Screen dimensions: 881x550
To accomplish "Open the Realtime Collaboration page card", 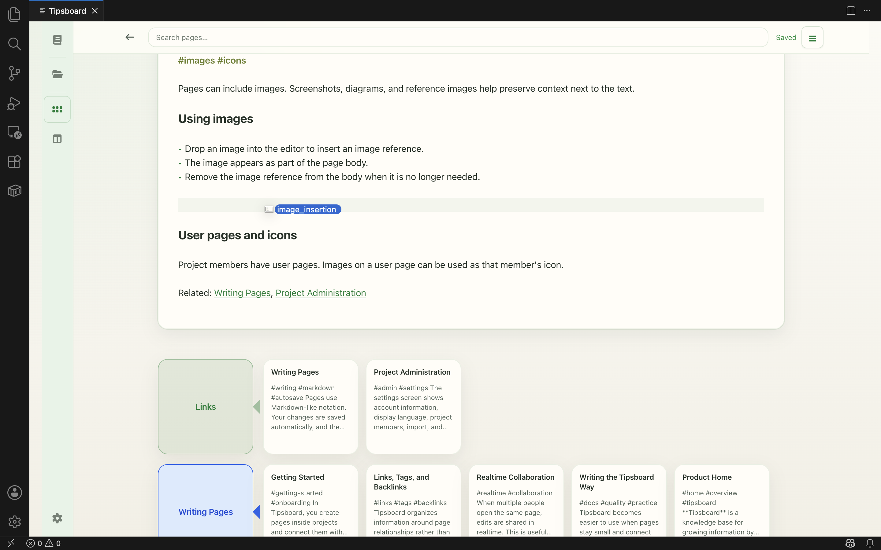I will [x=516, y=501].
